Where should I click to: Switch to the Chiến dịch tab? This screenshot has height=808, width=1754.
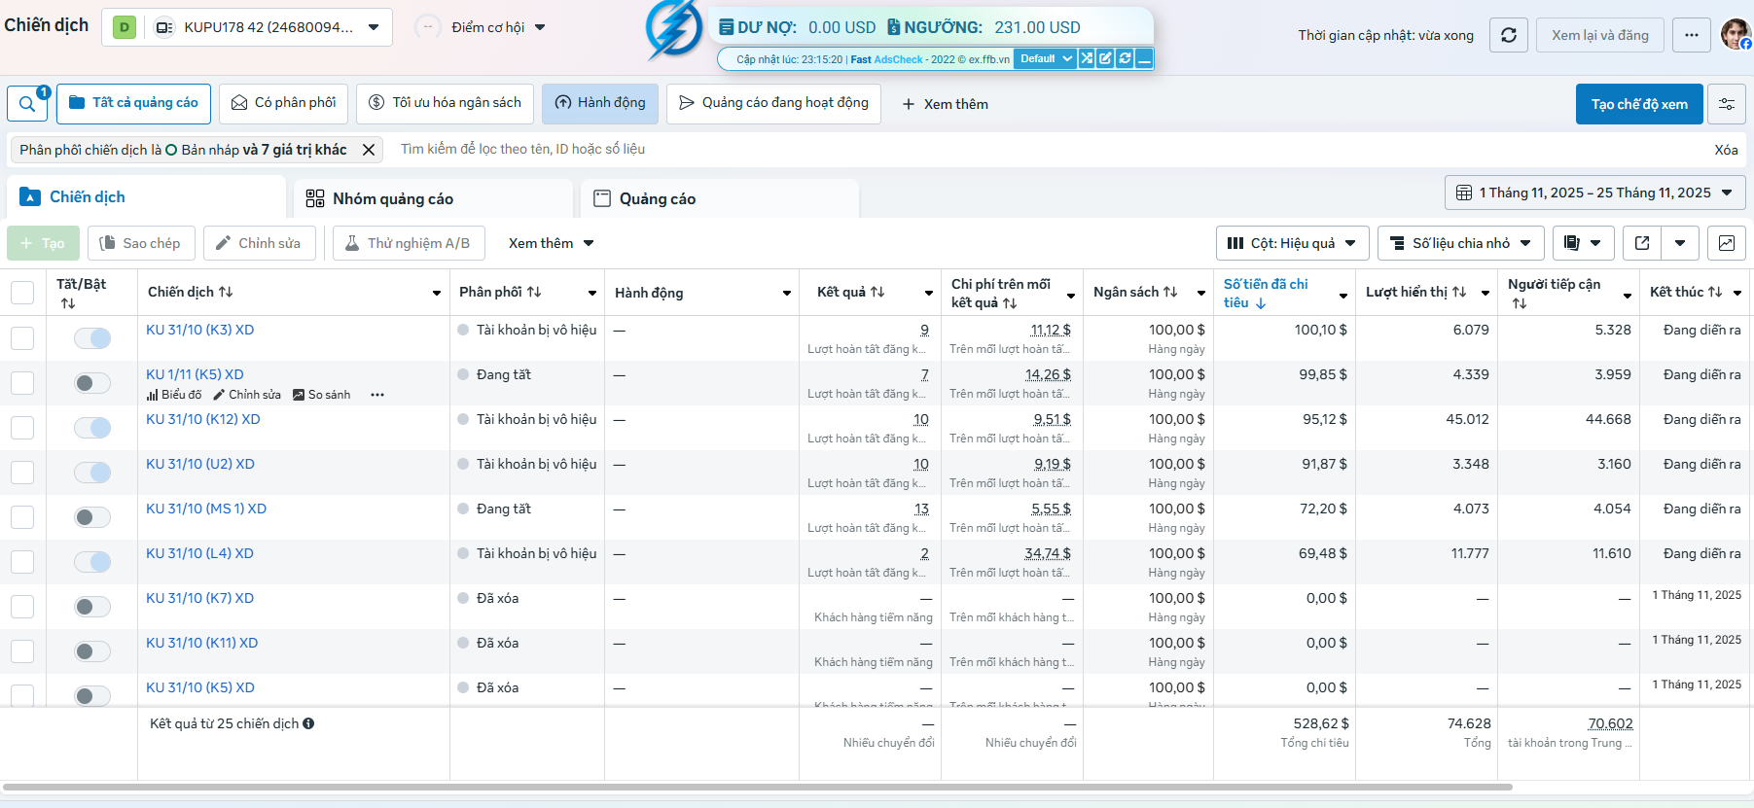point(146,197)
